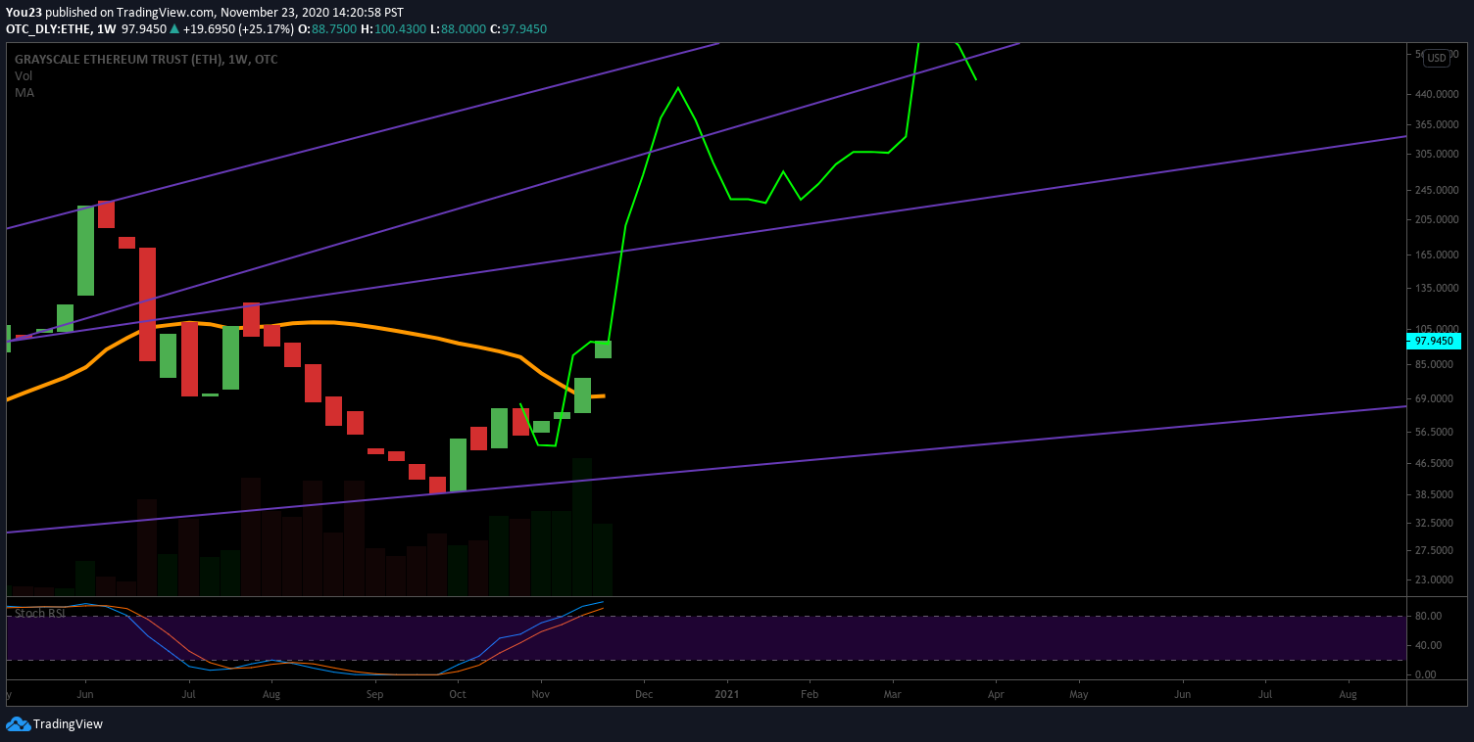Click the Oct label on the time axis
The width and height of the screenshot is (1474, 742).
click(458, 694)
